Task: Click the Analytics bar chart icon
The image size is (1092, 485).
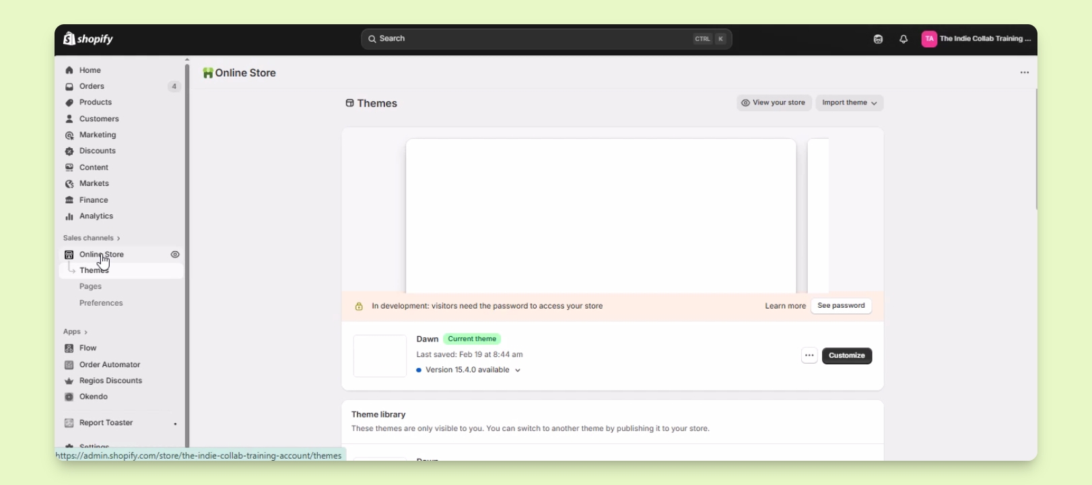Action: [x=69, y=216]
